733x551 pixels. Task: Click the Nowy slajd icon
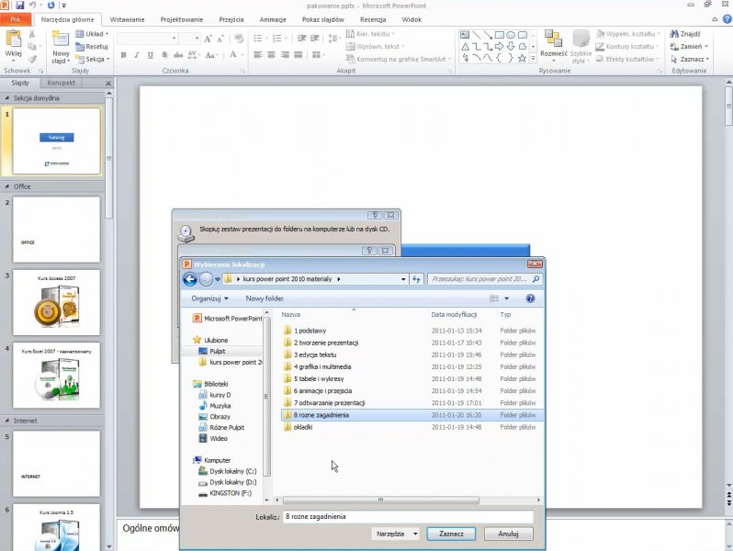coord(61,39)
